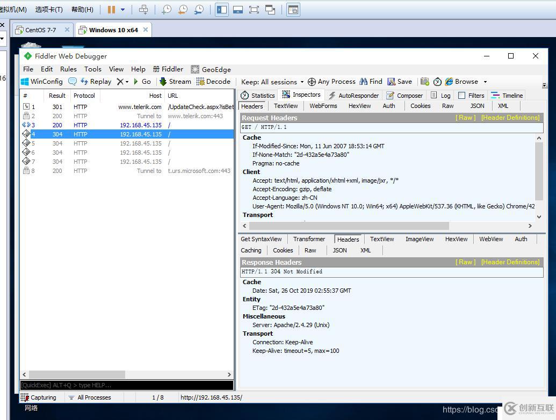Viewport: 556px width, 420px height.
Task: Open the VMware 帮助(H) menu
Action: (x=82, y=10)
